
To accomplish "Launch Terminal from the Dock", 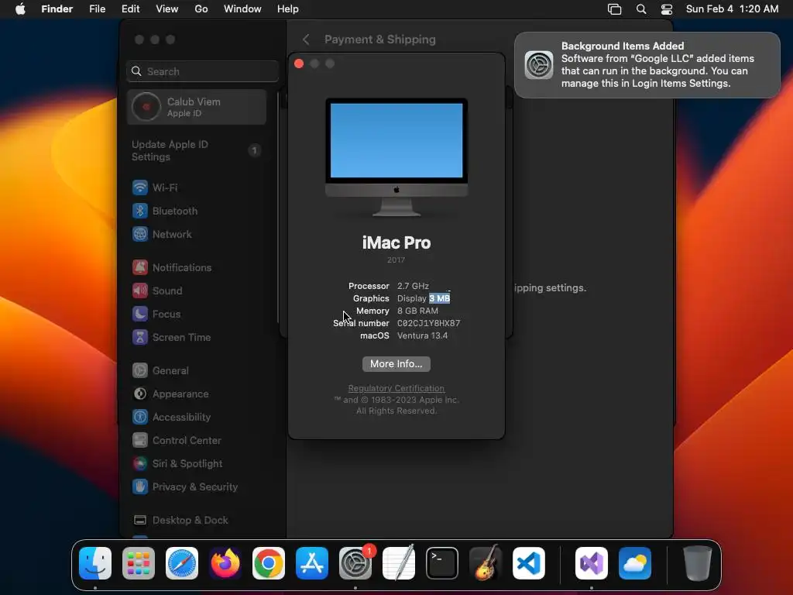I will click(442, 563).
